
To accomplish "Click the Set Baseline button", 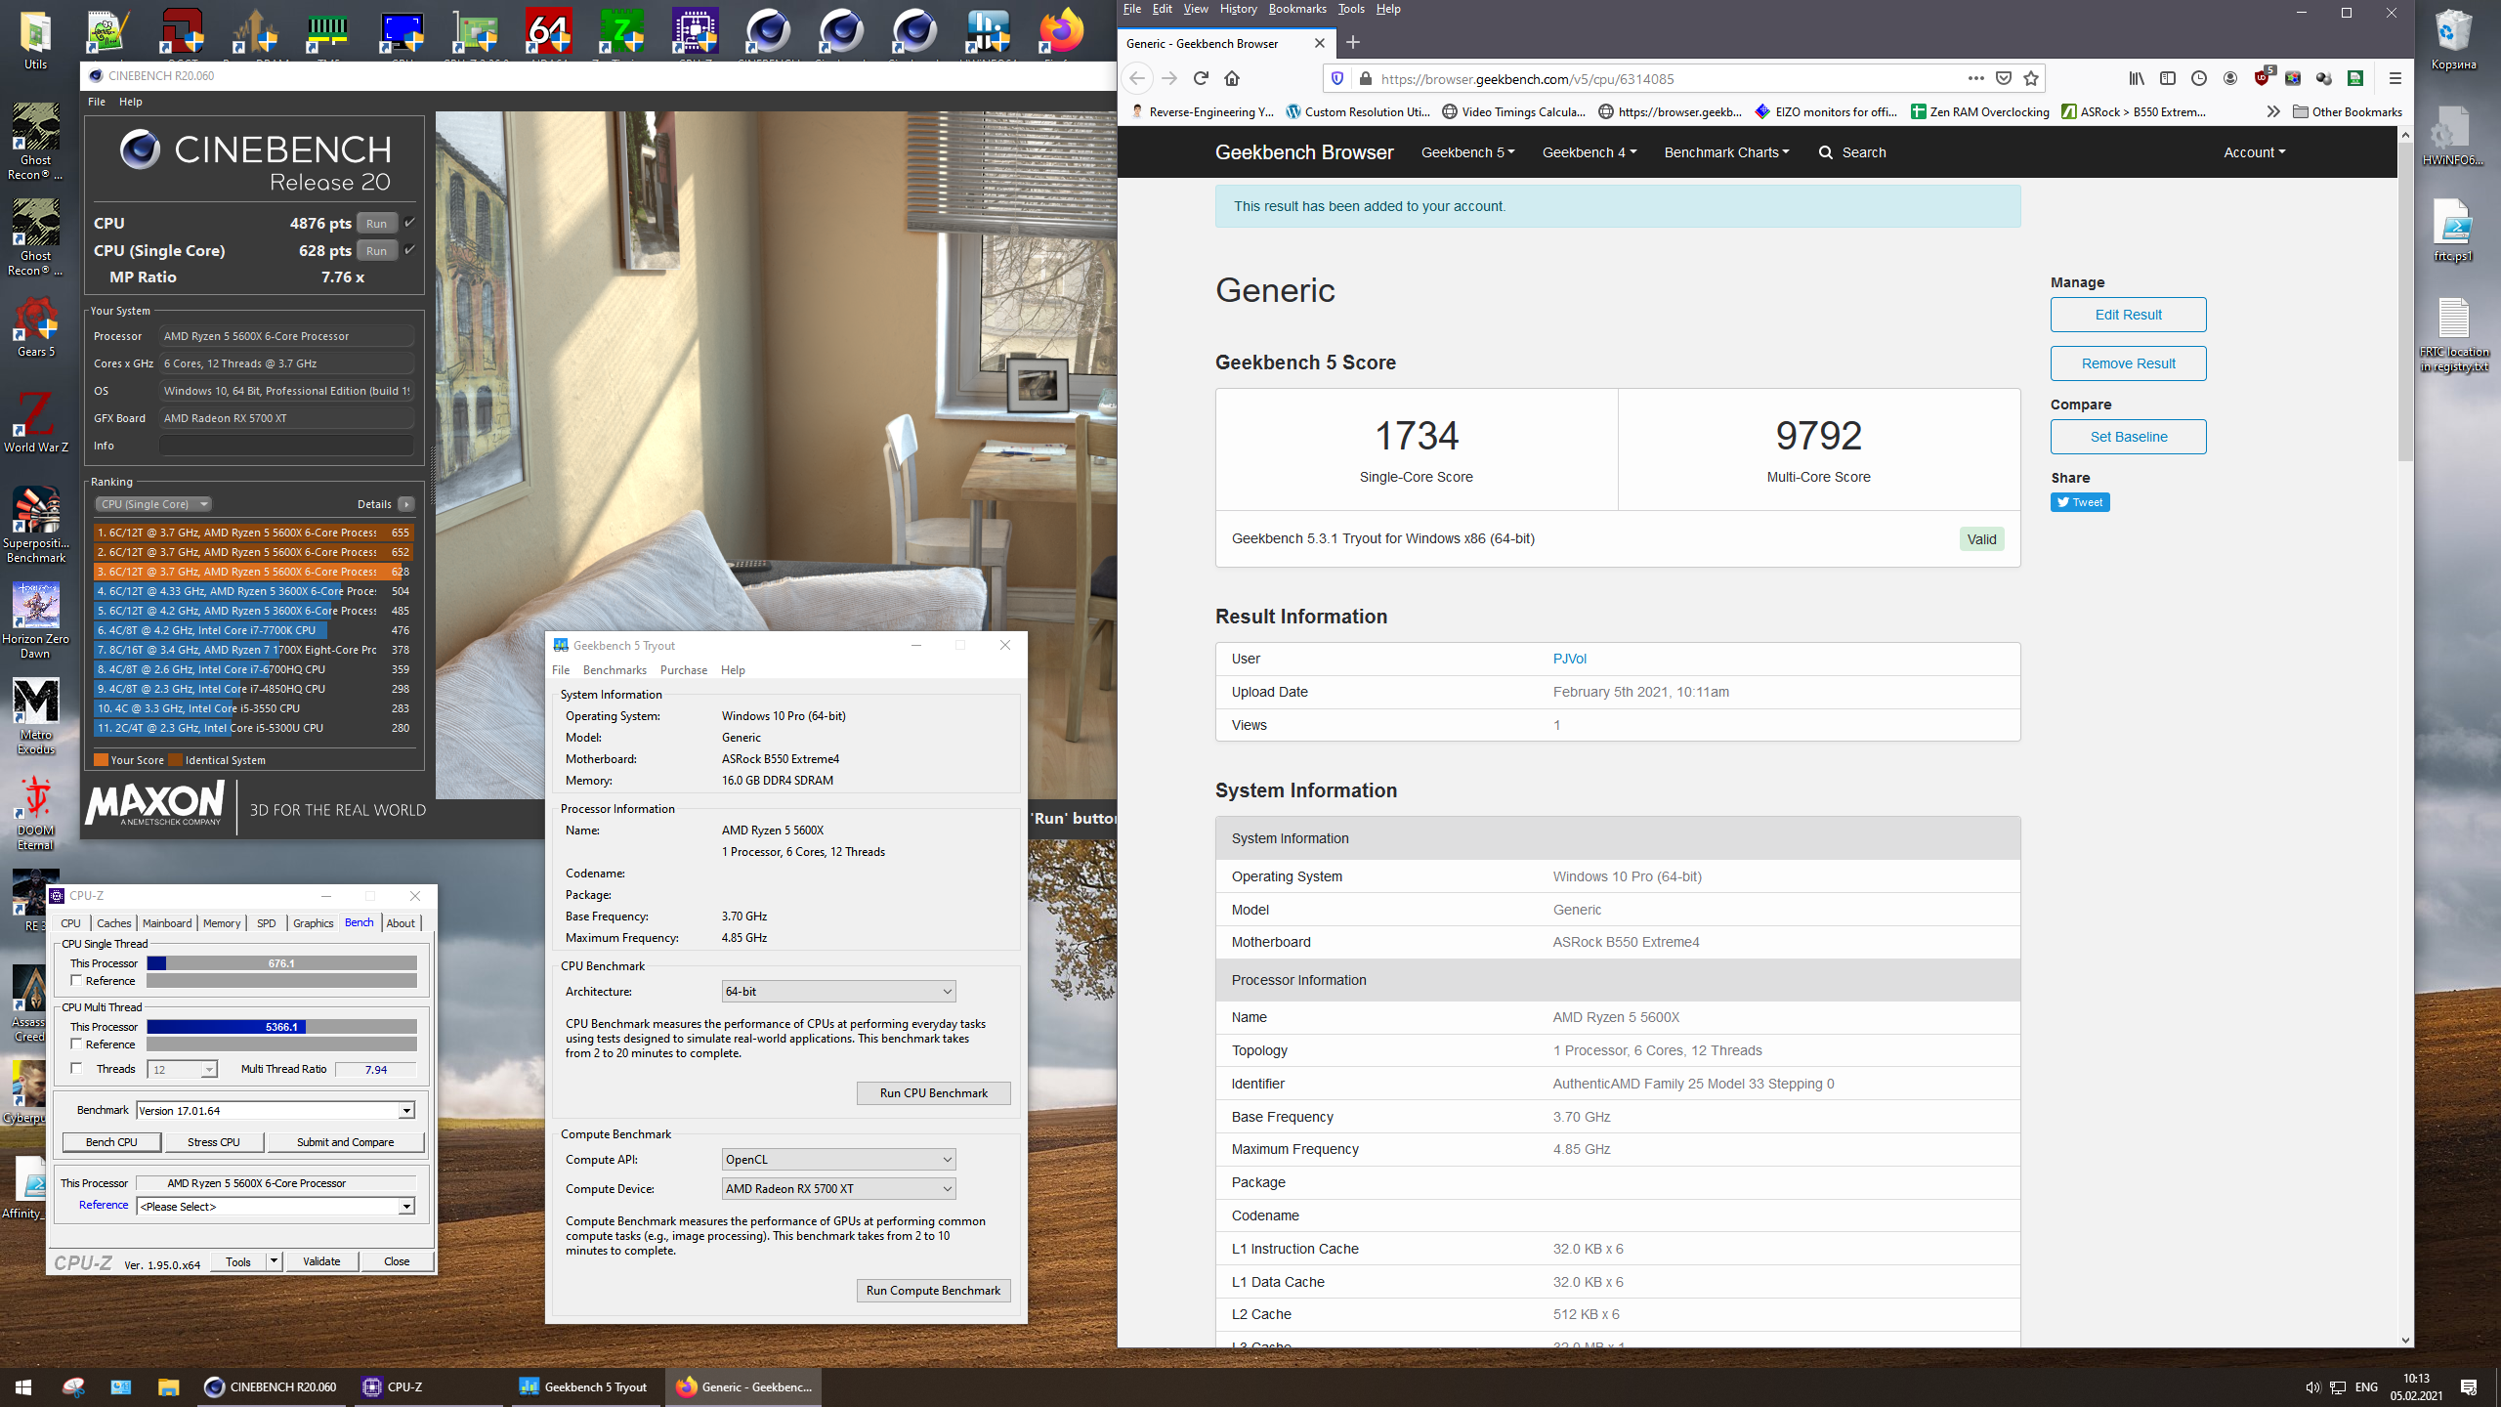I will point(2127,437).
